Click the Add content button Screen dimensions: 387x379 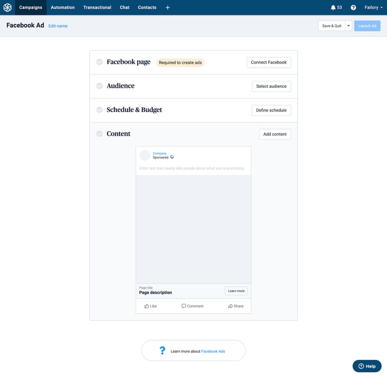(275, 134)
